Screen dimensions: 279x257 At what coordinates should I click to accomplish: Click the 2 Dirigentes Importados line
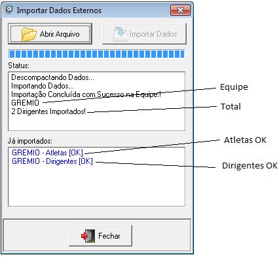[x=48, y=111]
